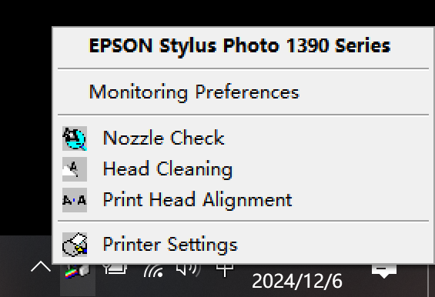435x297 pixels.
Task: Choose Head Cleaning in the menu
Action: click(243, 169)
